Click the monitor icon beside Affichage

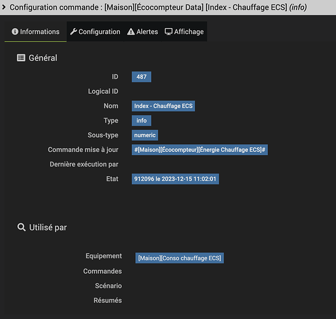(x=168, y=31)
